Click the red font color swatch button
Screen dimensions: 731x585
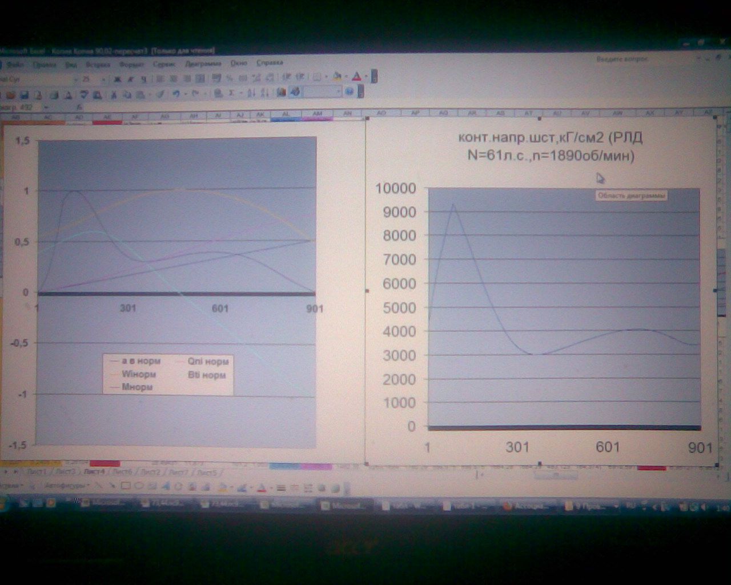(356, 77)
